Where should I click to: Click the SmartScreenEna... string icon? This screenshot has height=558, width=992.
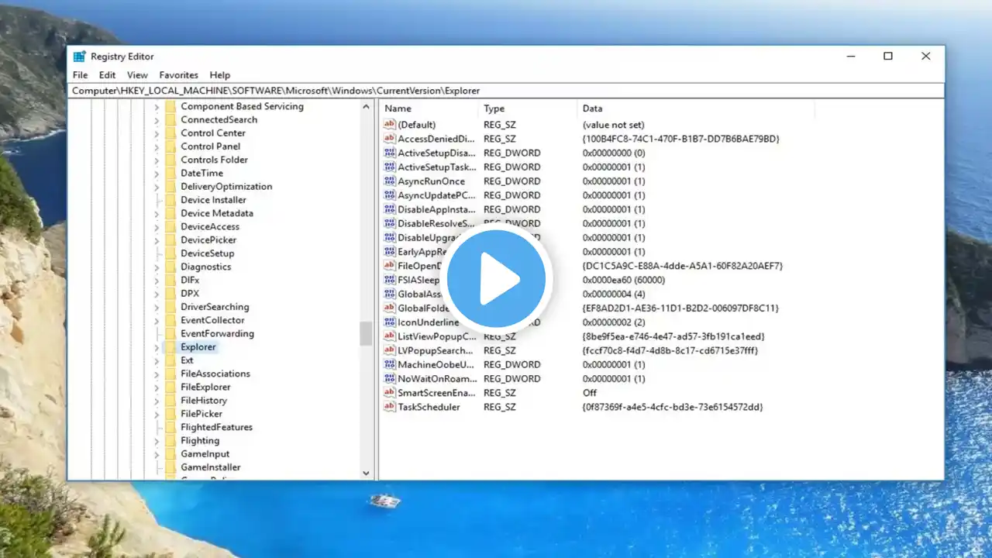click(x=390, y=393)
